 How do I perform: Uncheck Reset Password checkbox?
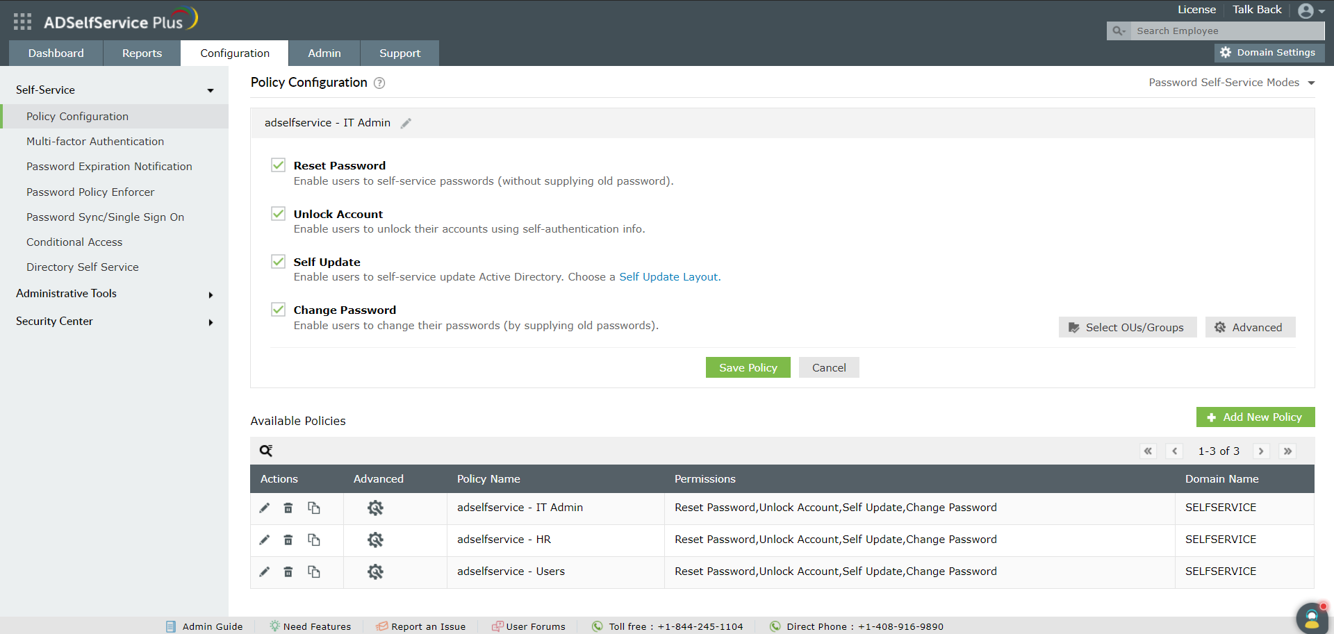pos(278,165)
